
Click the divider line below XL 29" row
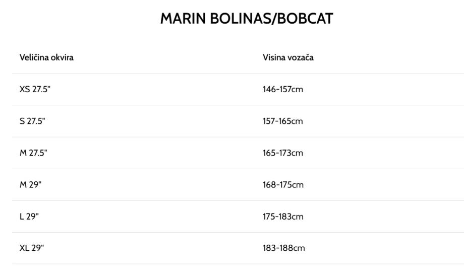[238, 264]
